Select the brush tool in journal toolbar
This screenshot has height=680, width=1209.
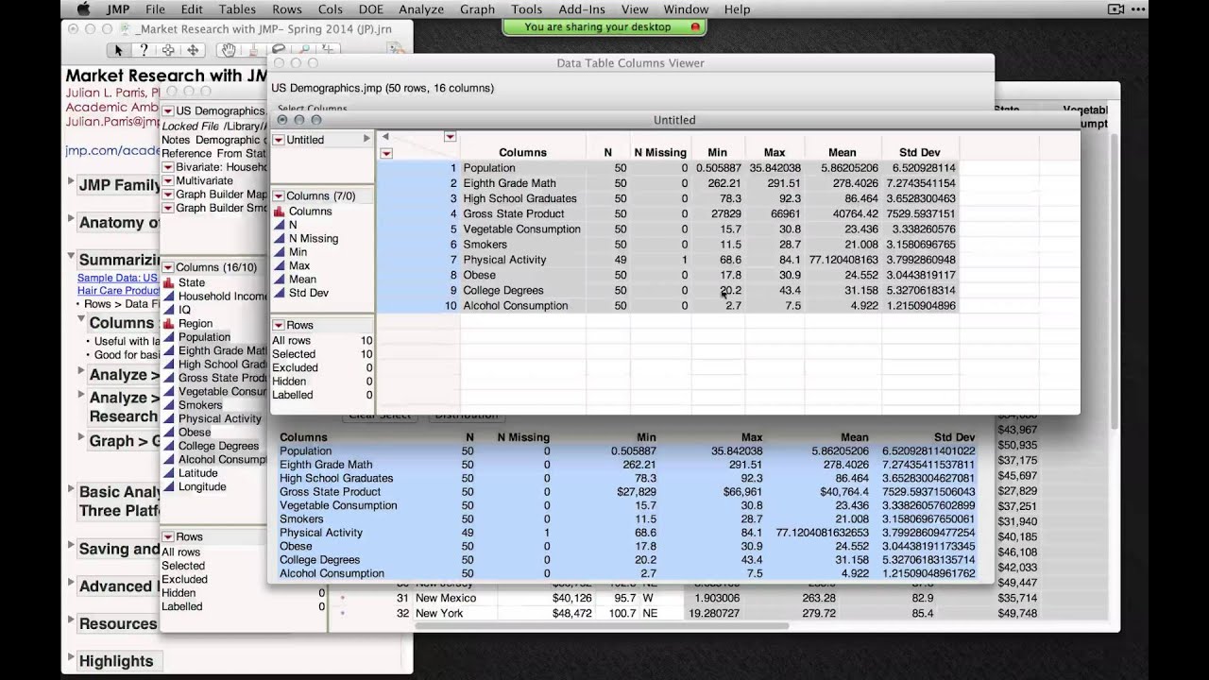click(253, 50)
